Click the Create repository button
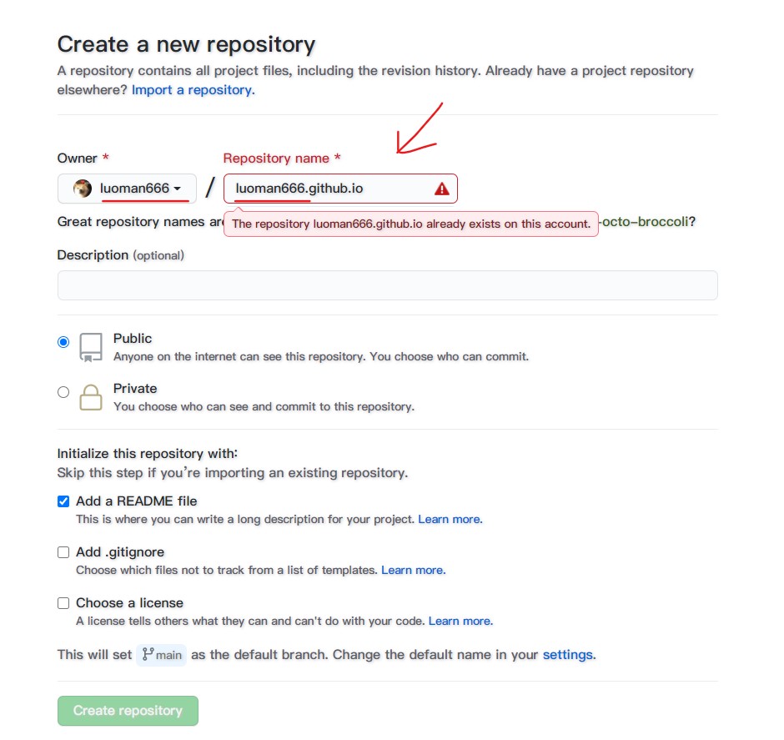 click(x=128, y=711)
